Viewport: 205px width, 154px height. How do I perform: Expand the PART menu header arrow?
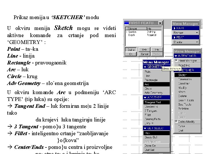pyautogui.click(x=175, y=28)
